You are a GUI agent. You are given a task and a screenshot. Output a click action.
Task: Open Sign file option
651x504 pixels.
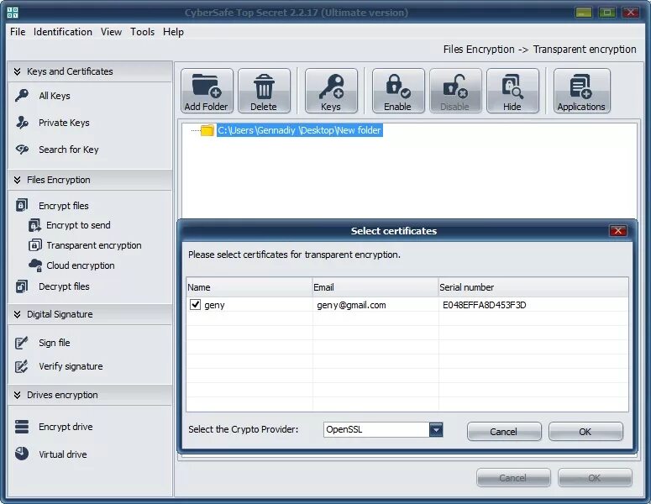point(55,343)
